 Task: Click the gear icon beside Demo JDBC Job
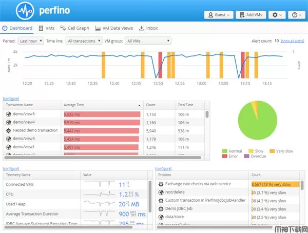tap(160, 209)
